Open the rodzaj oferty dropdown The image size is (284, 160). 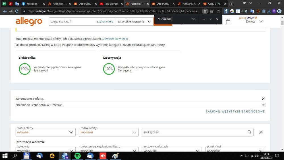click(109, 132)
